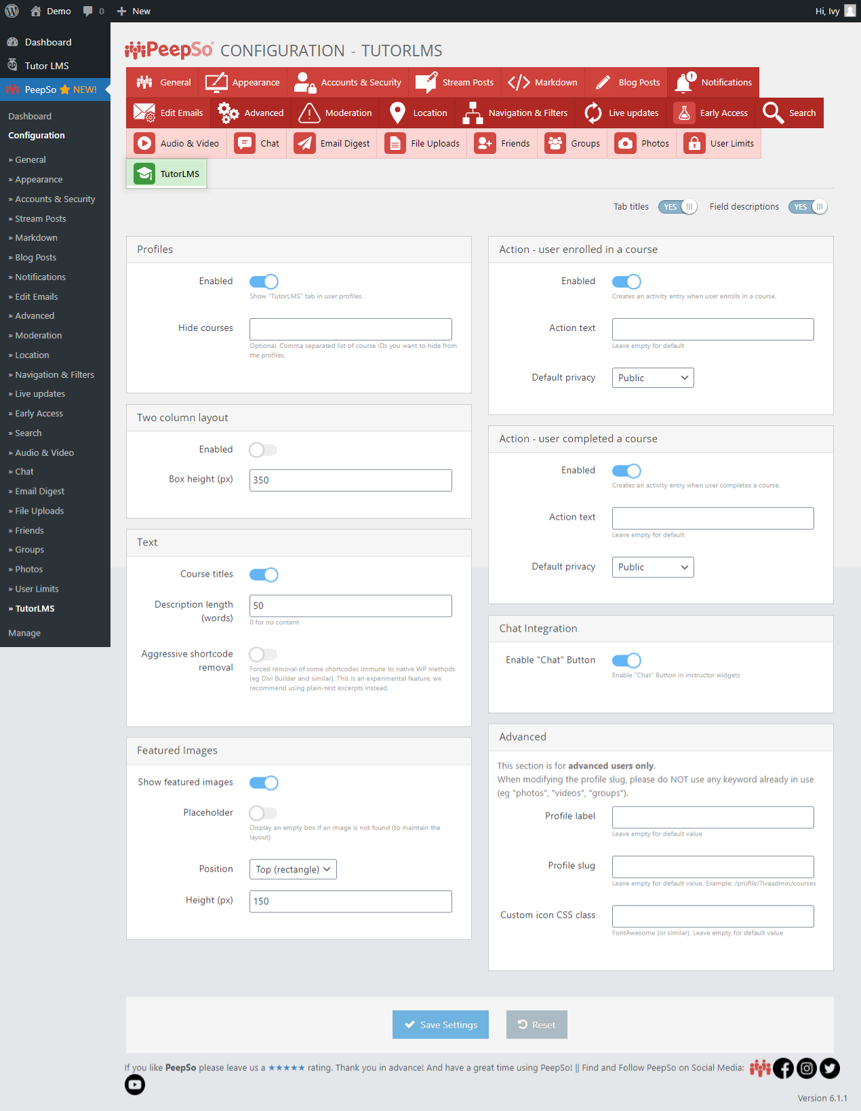Toggle Enabled for user completed action

(626, 471)
